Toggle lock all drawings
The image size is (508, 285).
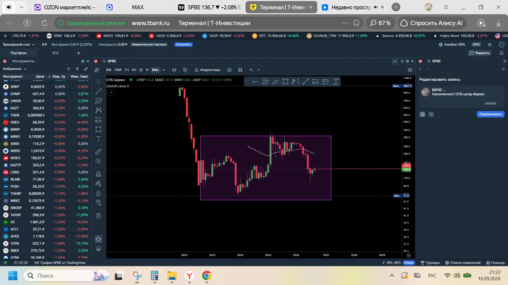(x=98, y=193)
